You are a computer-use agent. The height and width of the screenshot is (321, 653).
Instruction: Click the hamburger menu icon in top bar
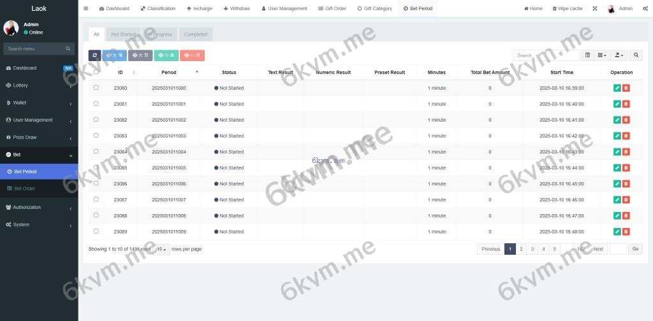tap(86, 9)
